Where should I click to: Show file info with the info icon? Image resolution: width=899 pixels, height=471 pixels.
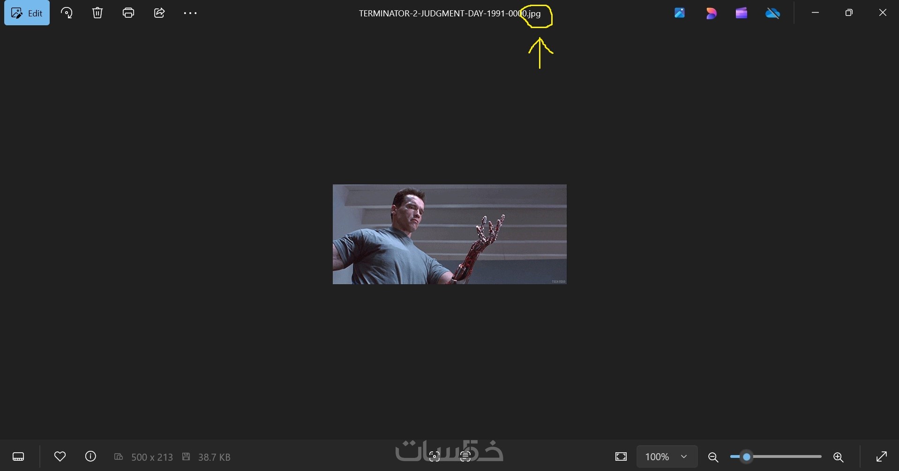click(x=91, y=456)
